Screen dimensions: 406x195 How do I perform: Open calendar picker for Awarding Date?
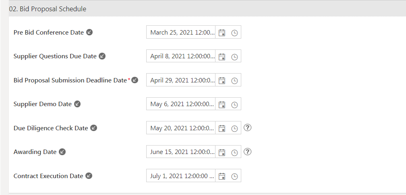222,152
